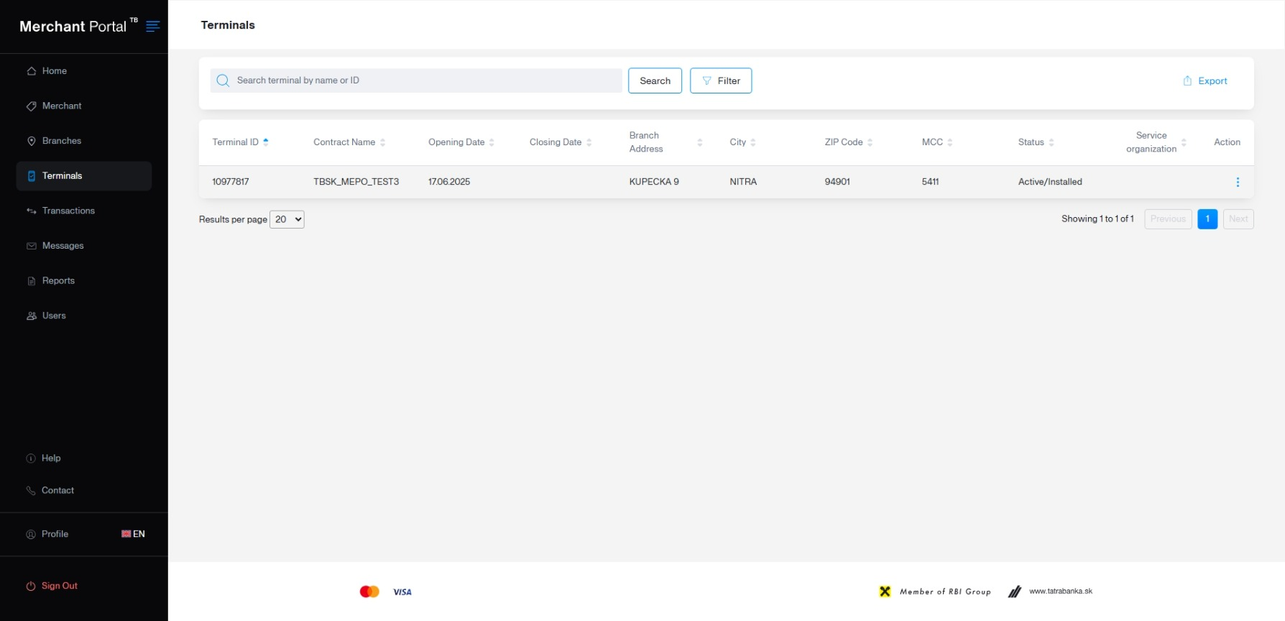Screen dimensions: 1285x621
Task: Open www.tatrabanka.sk footer link
Action: click(x=1060, y=592)
